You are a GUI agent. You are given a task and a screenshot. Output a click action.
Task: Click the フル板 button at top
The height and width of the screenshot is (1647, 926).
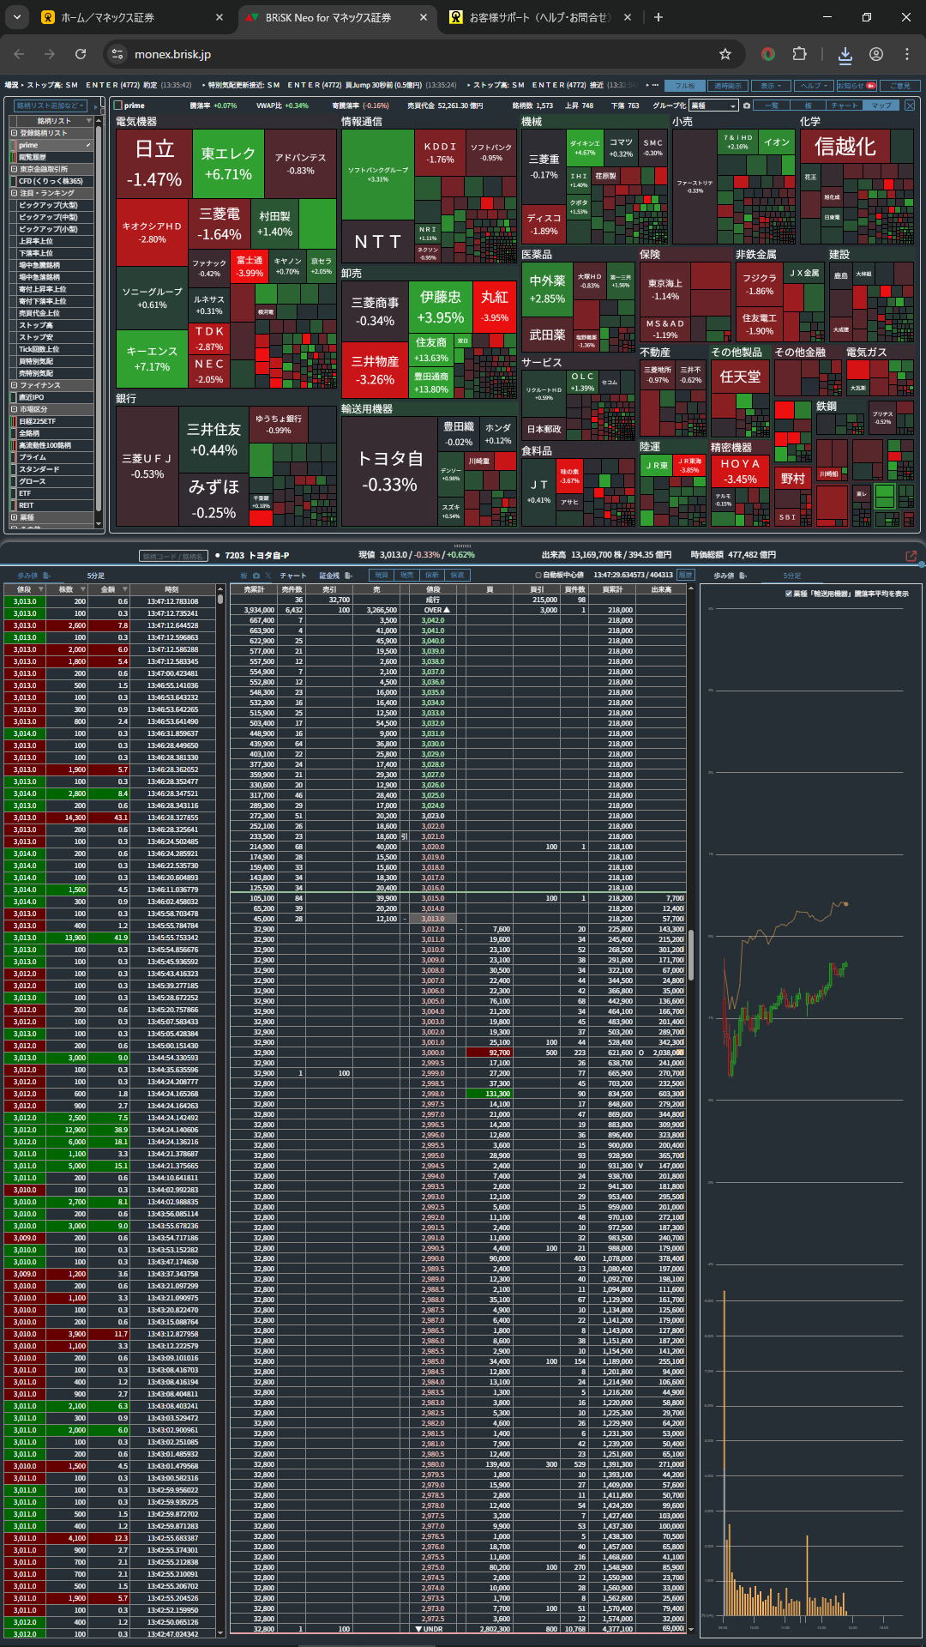(685, 86)
